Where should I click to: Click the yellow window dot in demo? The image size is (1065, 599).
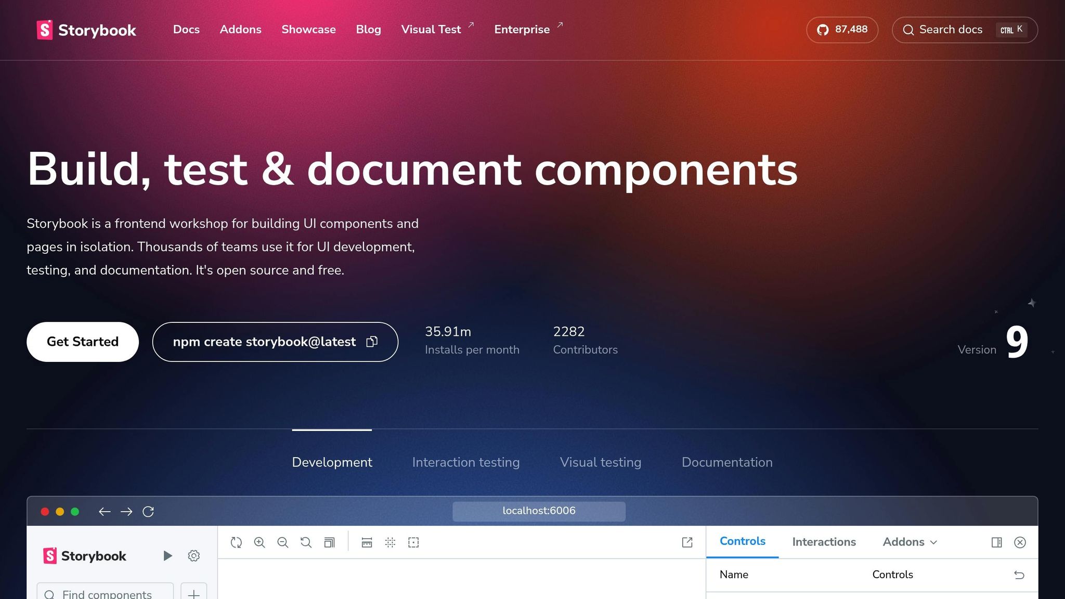click(x=60, y=512)
